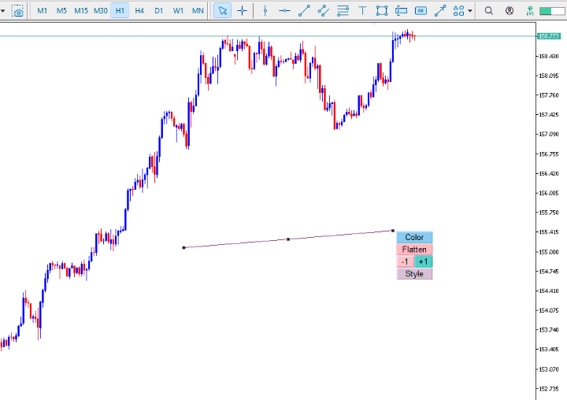Image resolution: width=567 pixels, height=400 pixels.
Task: Switch chart to M1 timeframe
Action: tap(43, 11)
